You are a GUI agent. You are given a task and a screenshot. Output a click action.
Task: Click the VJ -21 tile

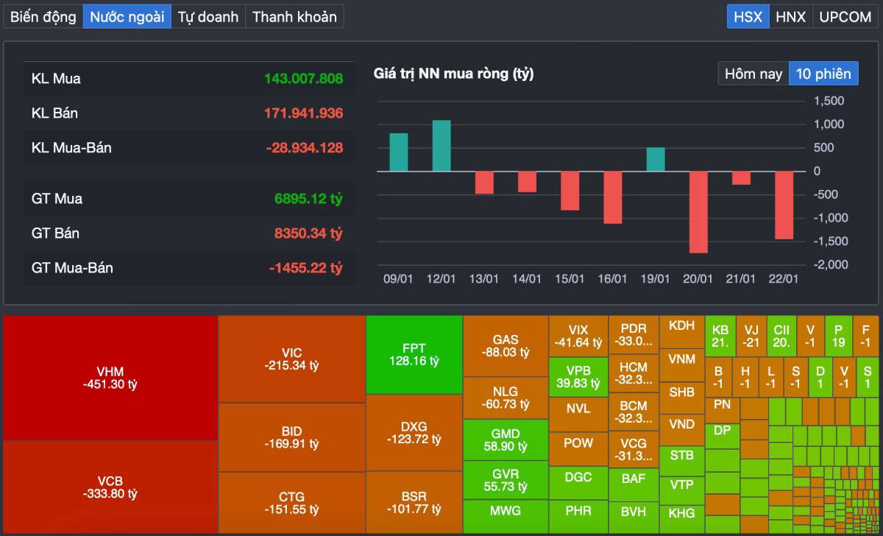751,336
